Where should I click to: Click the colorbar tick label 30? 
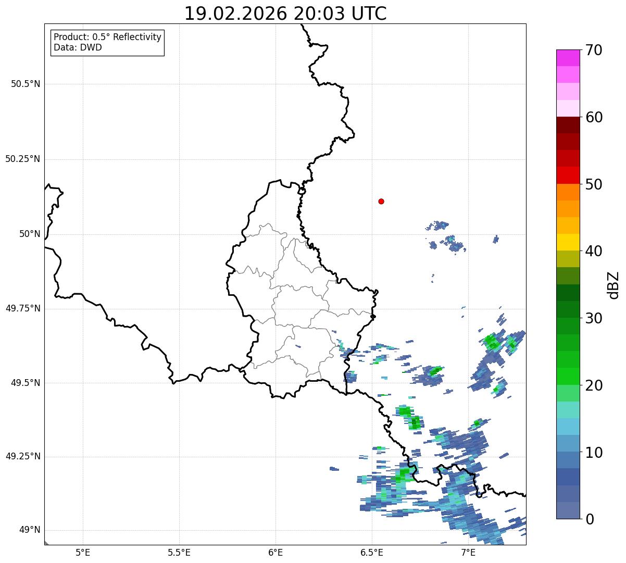click(594, 318)
